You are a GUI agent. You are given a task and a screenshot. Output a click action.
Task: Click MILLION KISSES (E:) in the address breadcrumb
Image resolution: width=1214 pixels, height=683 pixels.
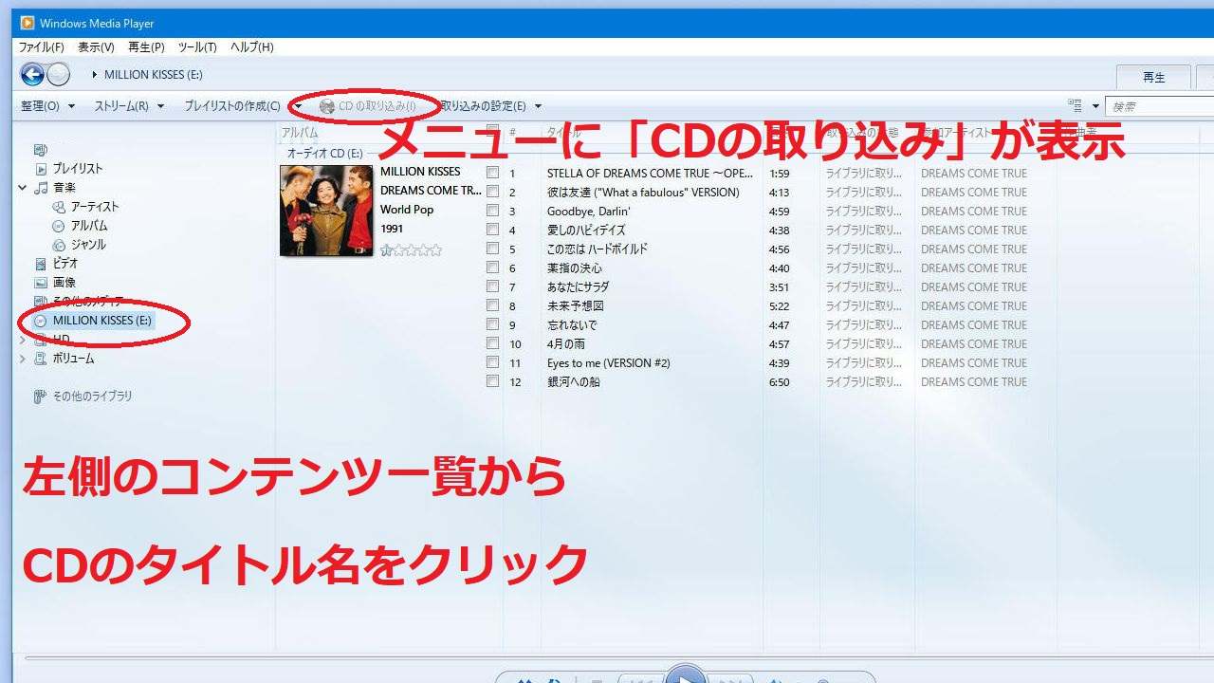pos(154,75)
